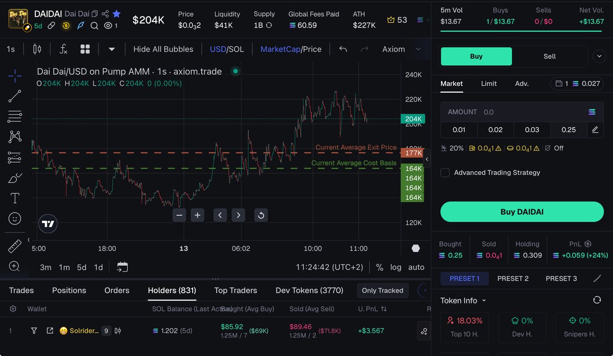Expand the Token Info section
The image size is (613, 356).
[x=463, y=300]
